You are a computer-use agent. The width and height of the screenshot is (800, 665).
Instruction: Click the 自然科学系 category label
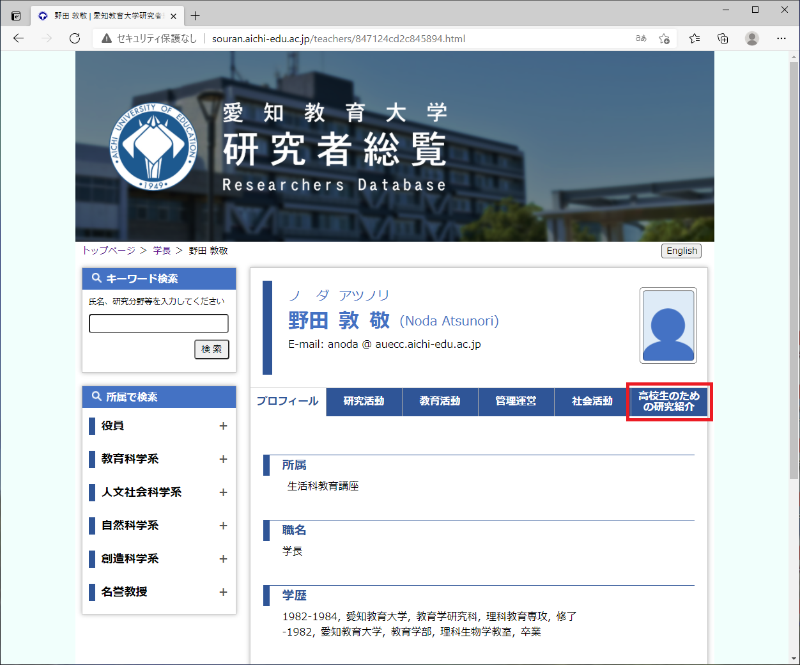click(x=130, y=526)
